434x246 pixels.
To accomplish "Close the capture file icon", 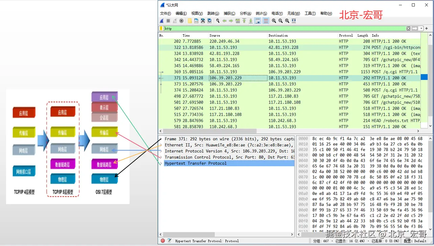I will (x=203, y=21).
